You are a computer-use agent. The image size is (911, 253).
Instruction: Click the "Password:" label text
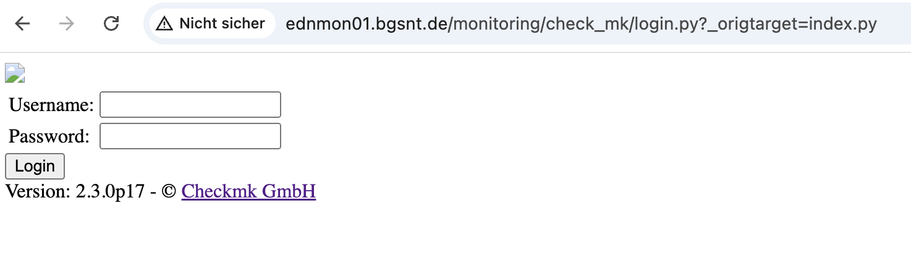click(49, 136)
